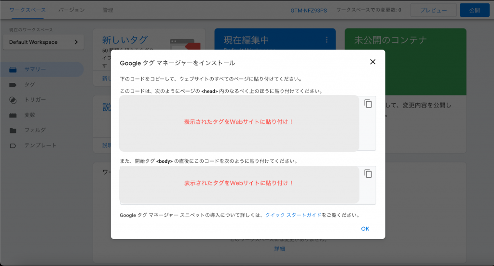The height and width of the screenshot is (266, 494).
Task: Open the 変数 sidebar item
Action: 42,115
